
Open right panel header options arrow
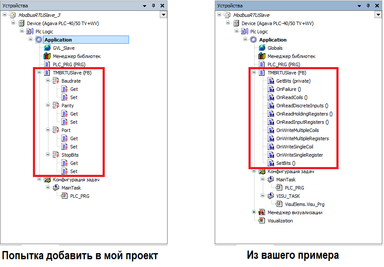pos(359,6)
